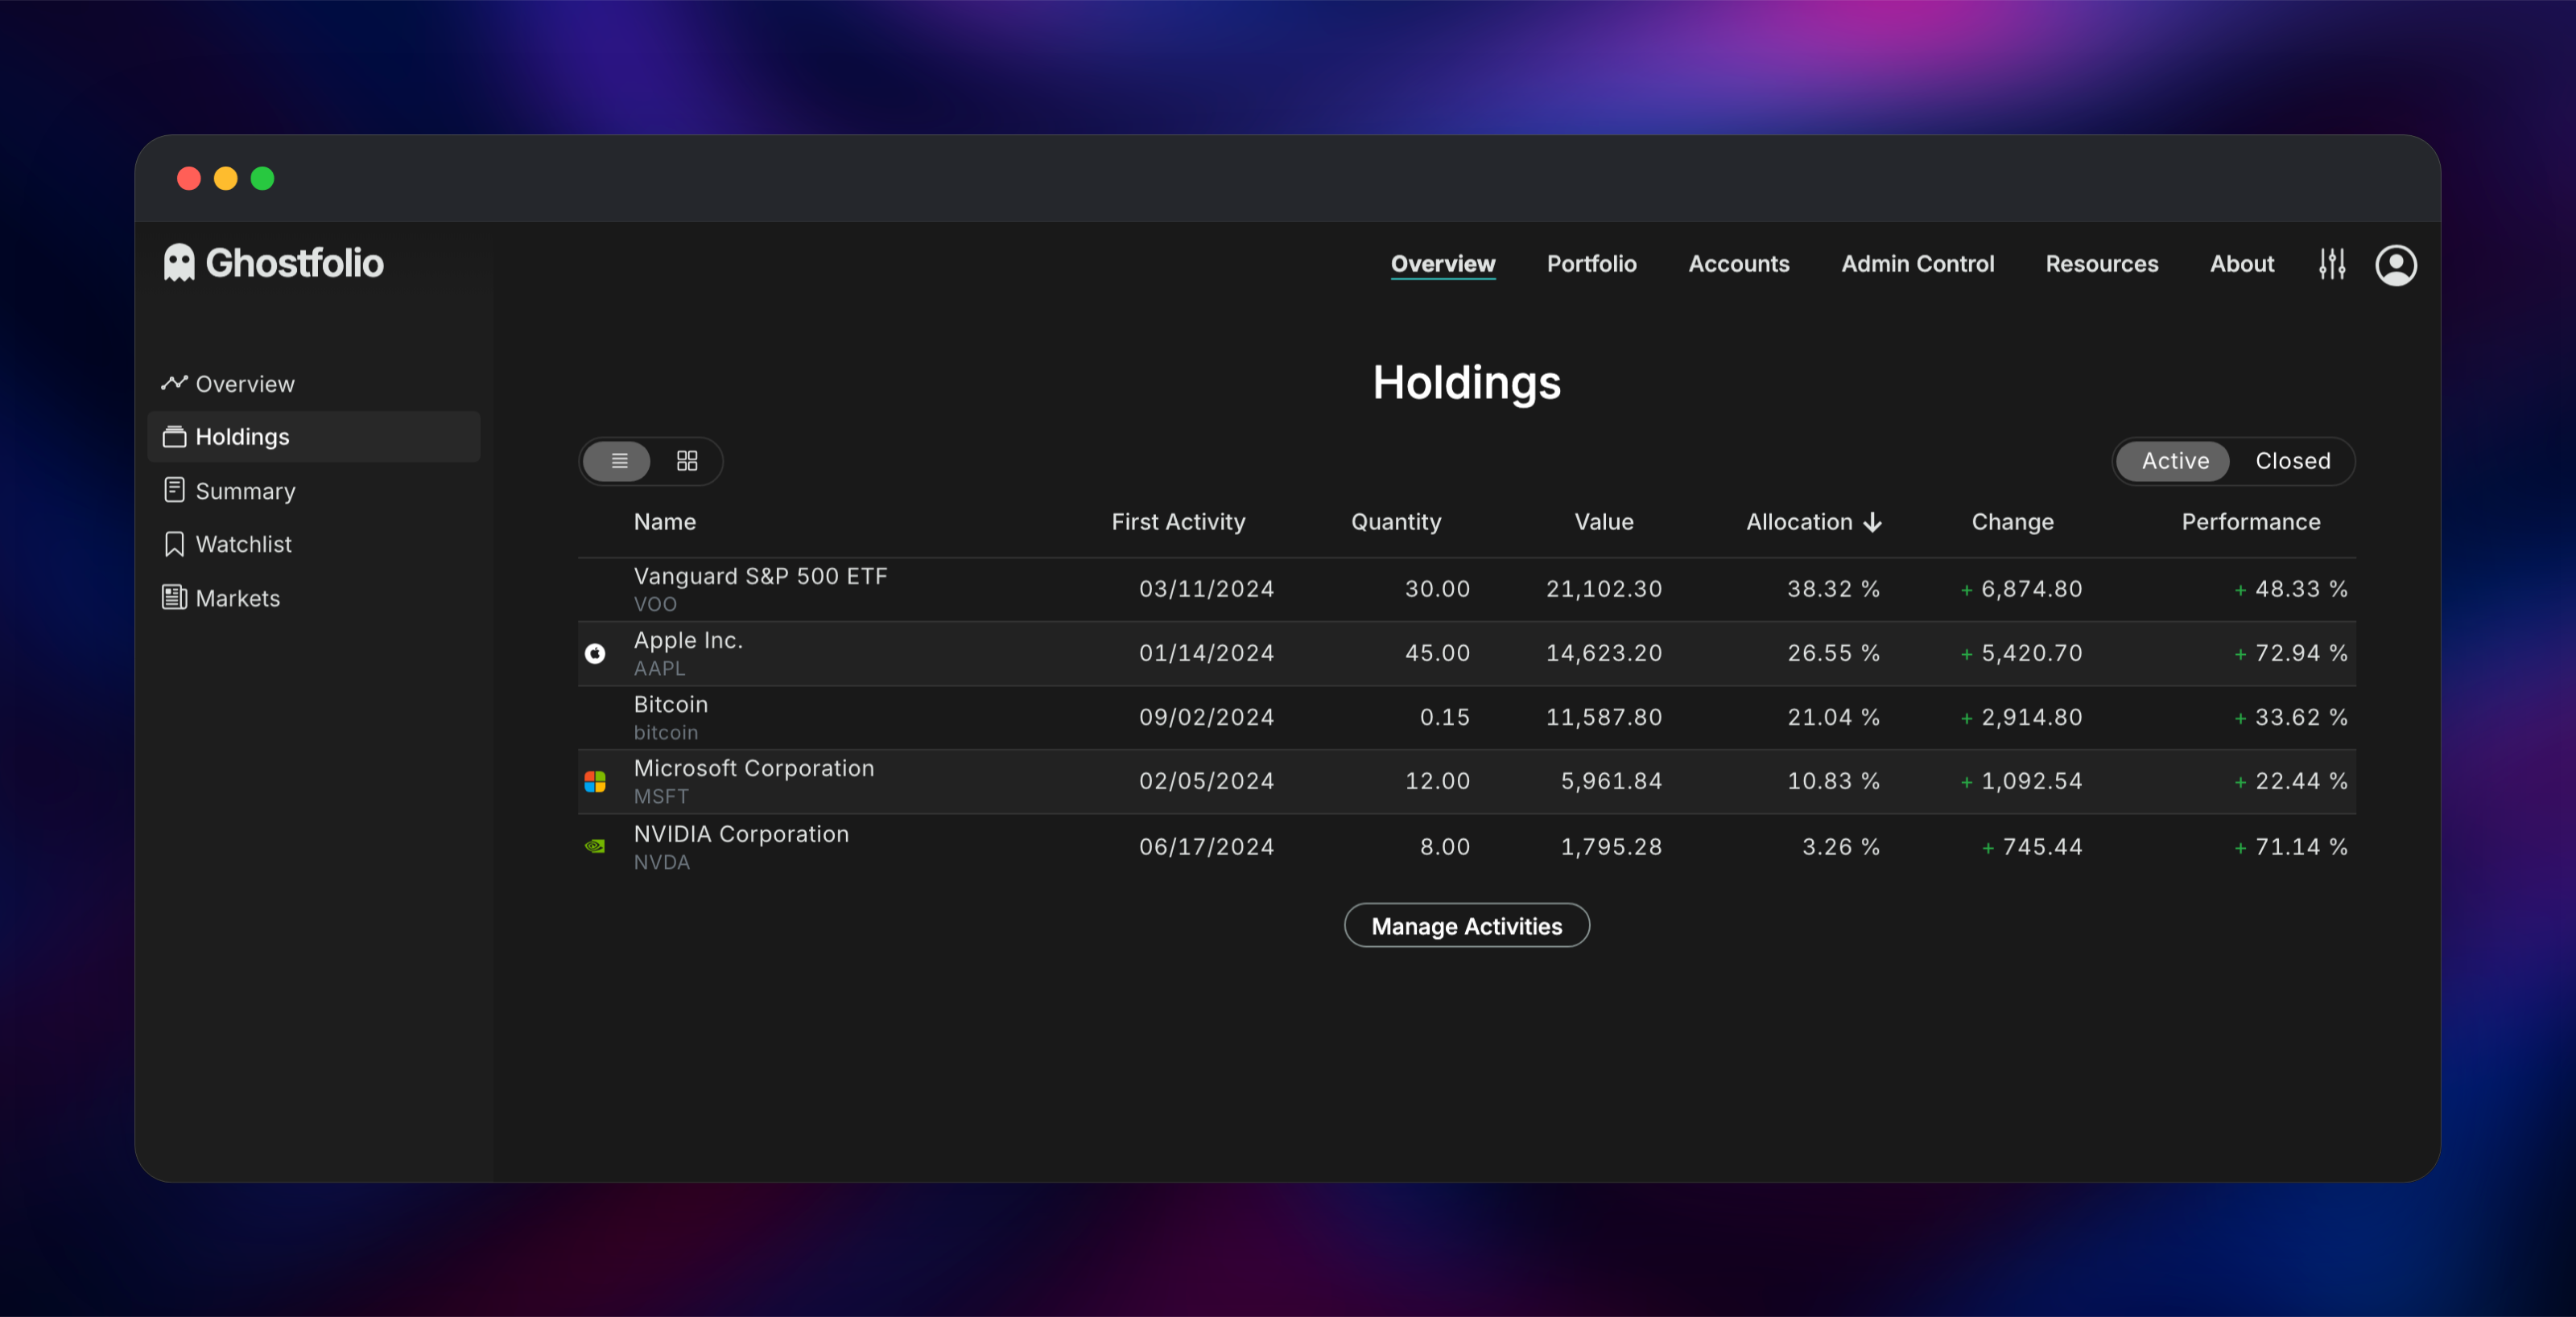Open the Accounts navigation tab
This screenshot has width=2576, height=1317.
1739,264
